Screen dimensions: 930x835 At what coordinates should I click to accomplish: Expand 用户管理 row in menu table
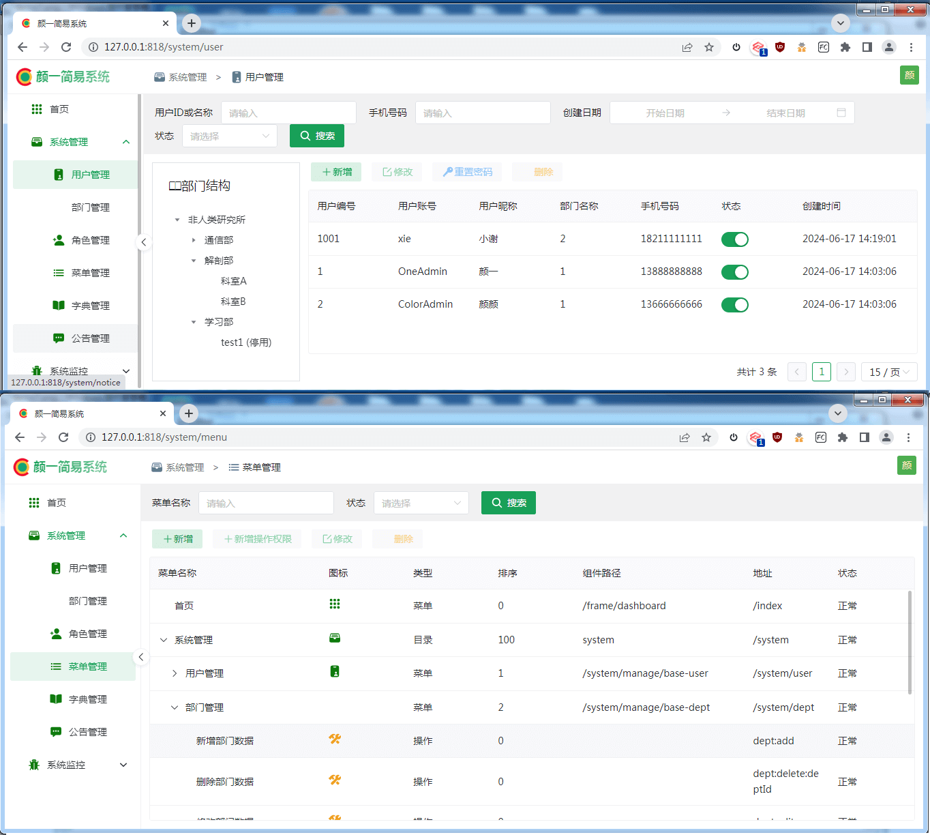(175, 673)
